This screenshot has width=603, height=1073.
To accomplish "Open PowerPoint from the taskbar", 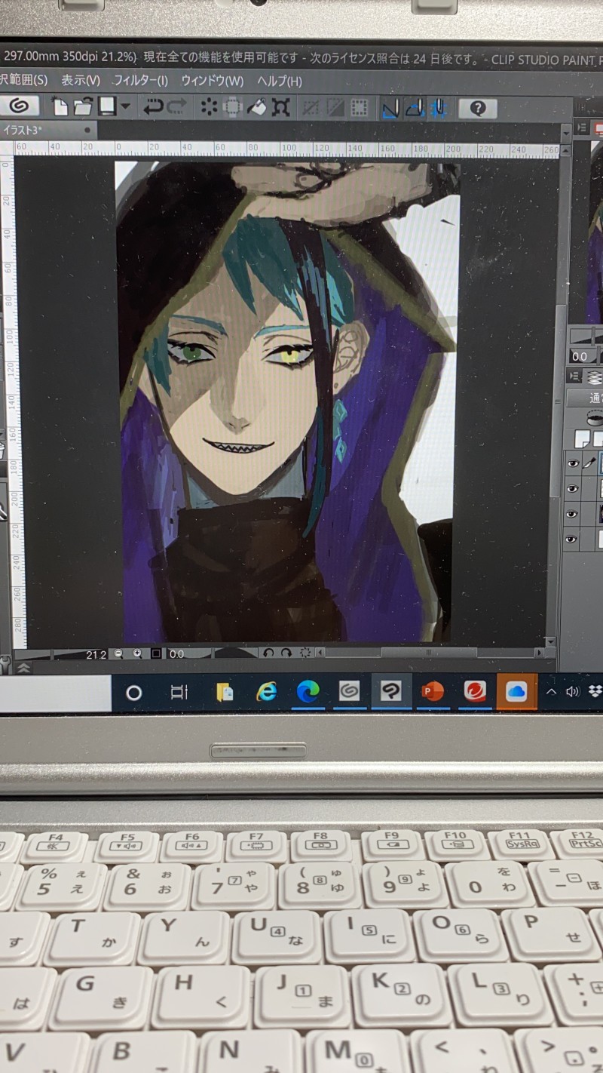I will (432, 692).
